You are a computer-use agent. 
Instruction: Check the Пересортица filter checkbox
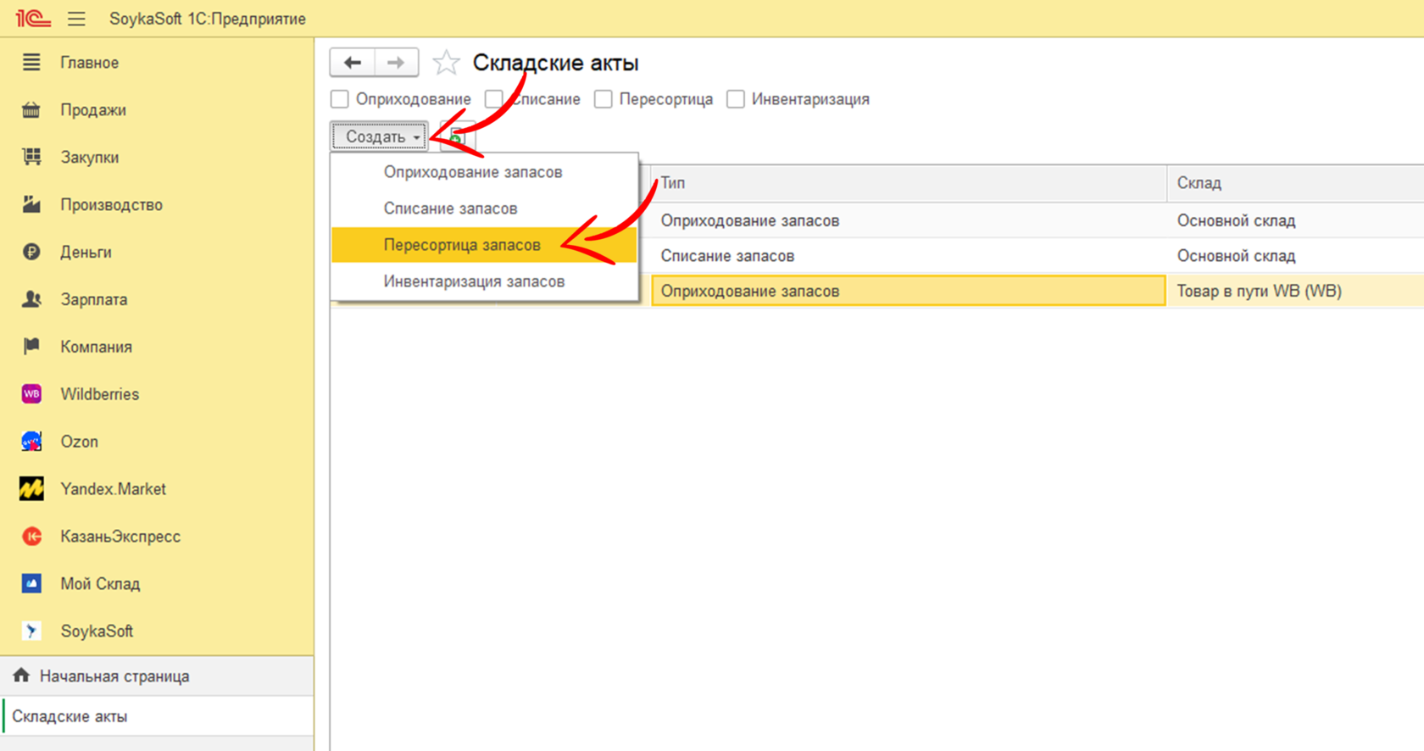[604, 99]
